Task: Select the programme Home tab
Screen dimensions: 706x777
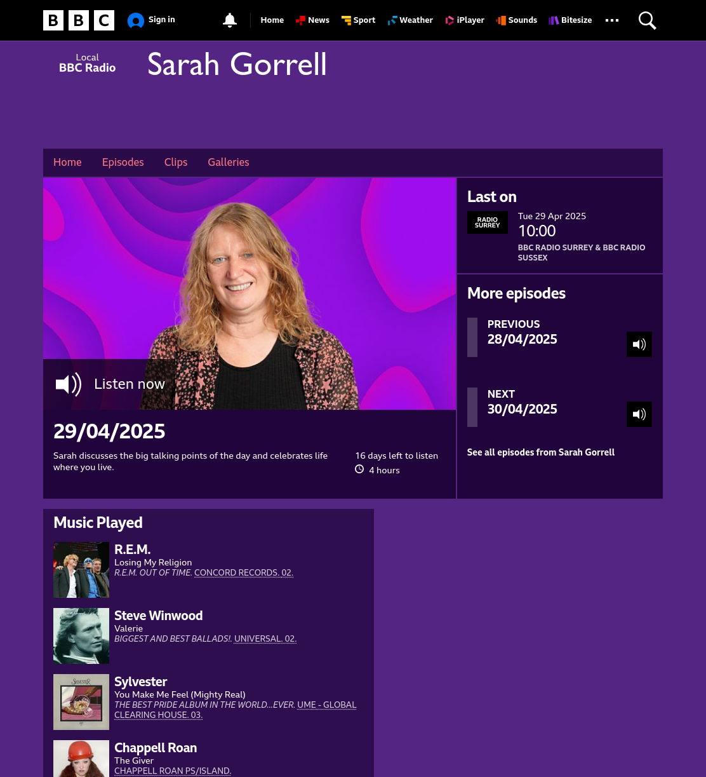Action: tap(67, 162)
